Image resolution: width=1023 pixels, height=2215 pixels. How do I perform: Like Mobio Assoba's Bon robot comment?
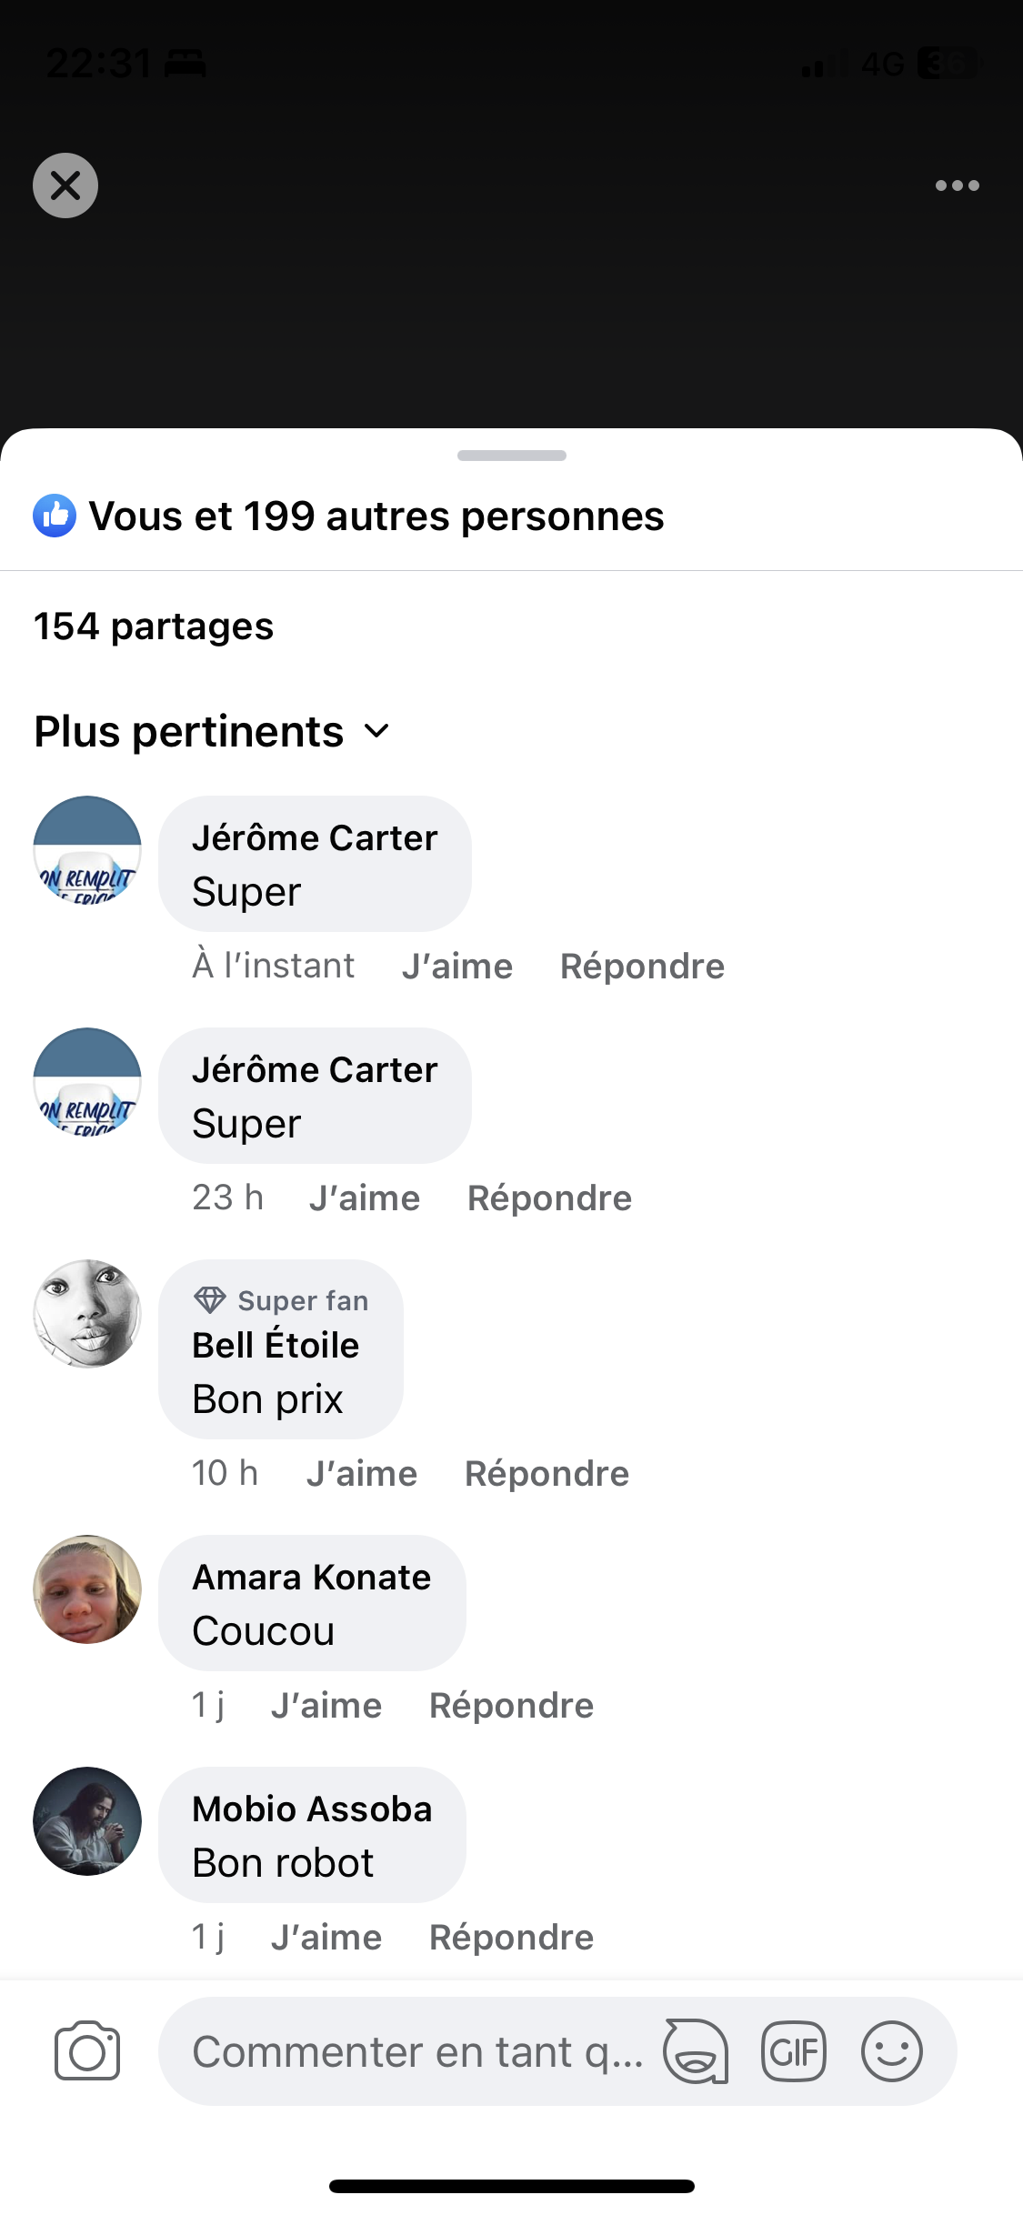326,1937
